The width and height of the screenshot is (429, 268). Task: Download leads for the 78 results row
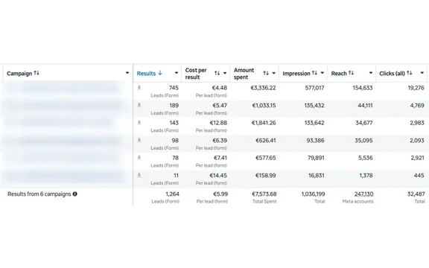pyautogui.click(x=139, y=158)
